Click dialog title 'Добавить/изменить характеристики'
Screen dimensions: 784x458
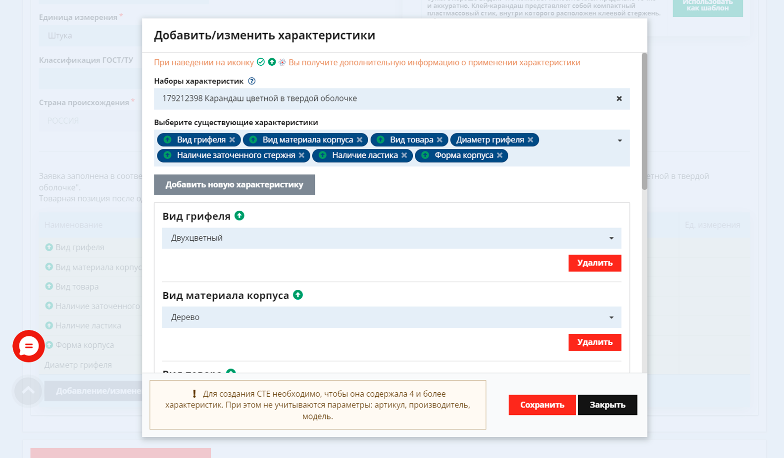(x=264, y=35)
